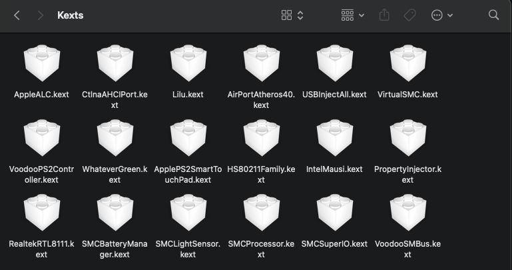Click the SMCProcessor.kext file name

(261, 249)
